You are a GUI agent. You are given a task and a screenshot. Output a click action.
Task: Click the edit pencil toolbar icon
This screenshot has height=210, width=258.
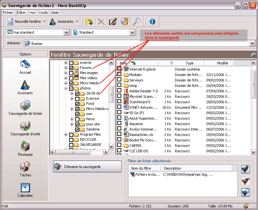(113, 21)
